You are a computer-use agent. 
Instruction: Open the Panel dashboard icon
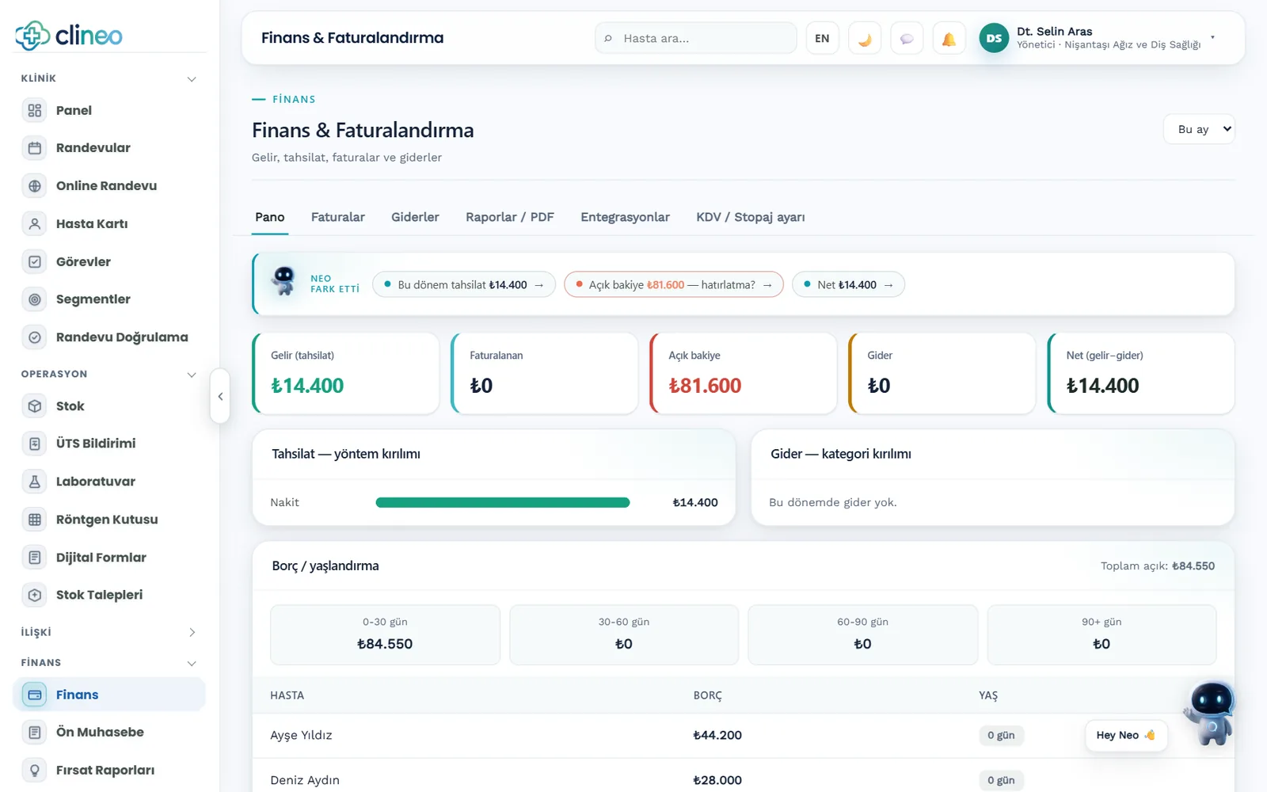[x=35, y=110]
